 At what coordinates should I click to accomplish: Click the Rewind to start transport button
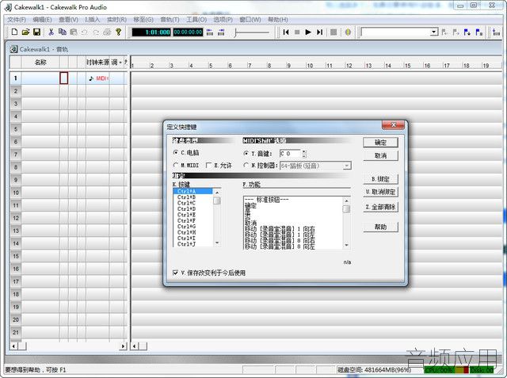(286, 32)
